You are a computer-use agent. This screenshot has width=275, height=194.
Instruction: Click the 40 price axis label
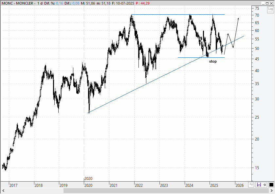(x=257, y=71)
